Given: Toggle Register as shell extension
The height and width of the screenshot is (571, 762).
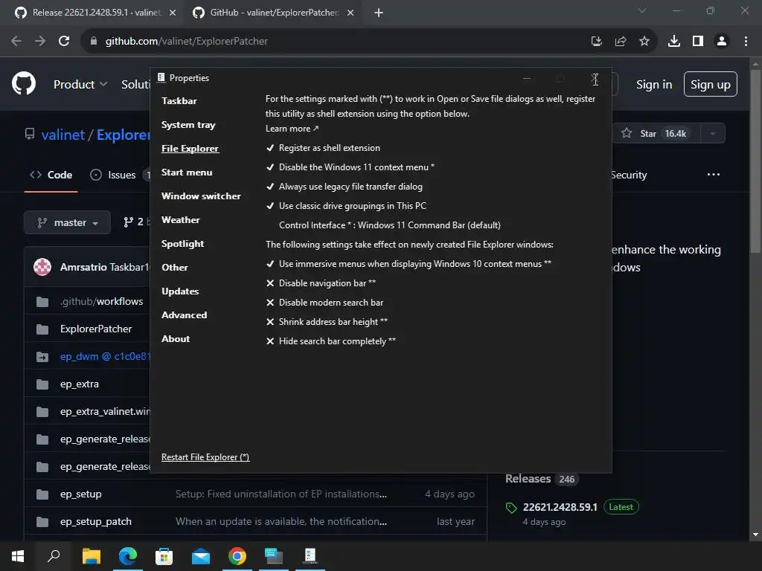Looking at the screenshot, I should click(323, 148).
